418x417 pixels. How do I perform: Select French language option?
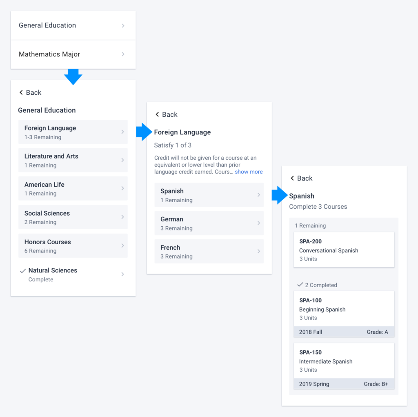[209, 252]
